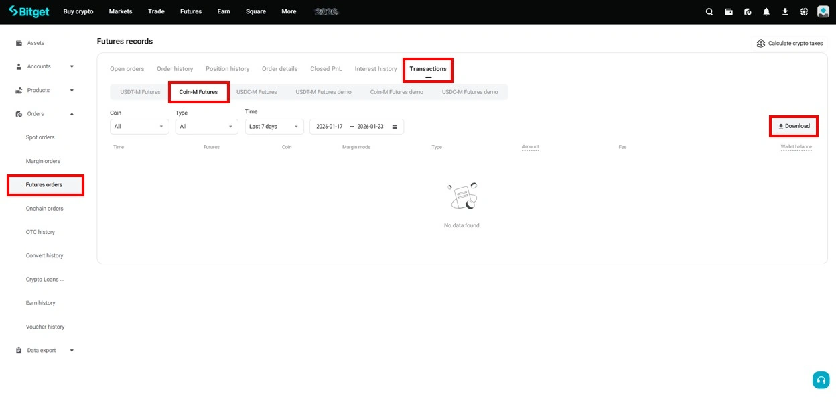Select USDC-M Futures sub-tab

[257, 92]
